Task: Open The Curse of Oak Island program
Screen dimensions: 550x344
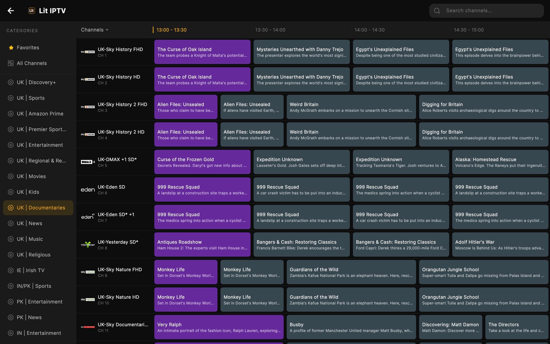Action: pyautogui.click(x=202, y=52)
